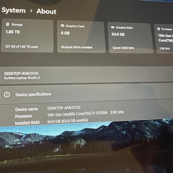Click the 'Installed RAM' specification label
Viewport: 173px width, 173px height.
(x=27, y=123)
